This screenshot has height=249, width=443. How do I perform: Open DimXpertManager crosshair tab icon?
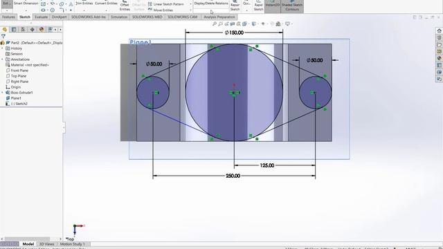[33, 30]
